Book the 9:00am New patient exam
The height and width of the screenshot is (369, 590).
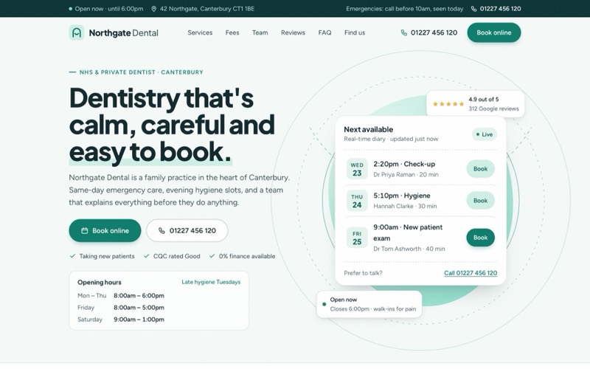click(480, 238)
